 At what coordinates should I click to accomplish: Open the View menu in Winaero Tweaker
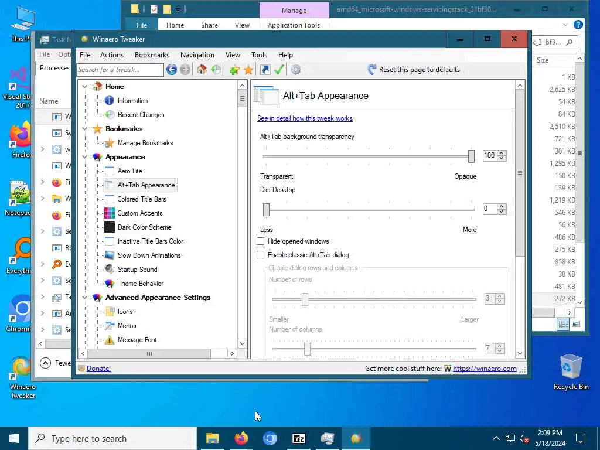pos(233,55)
